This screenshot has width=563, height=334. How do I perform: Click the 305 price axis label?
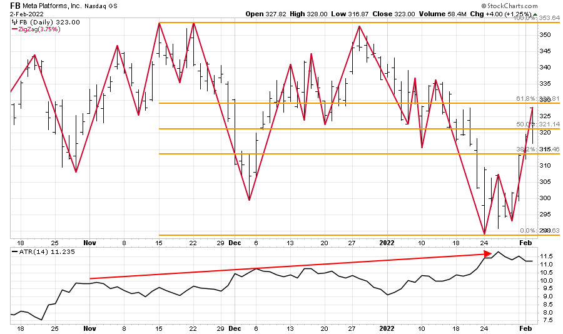tap(545, 182)
